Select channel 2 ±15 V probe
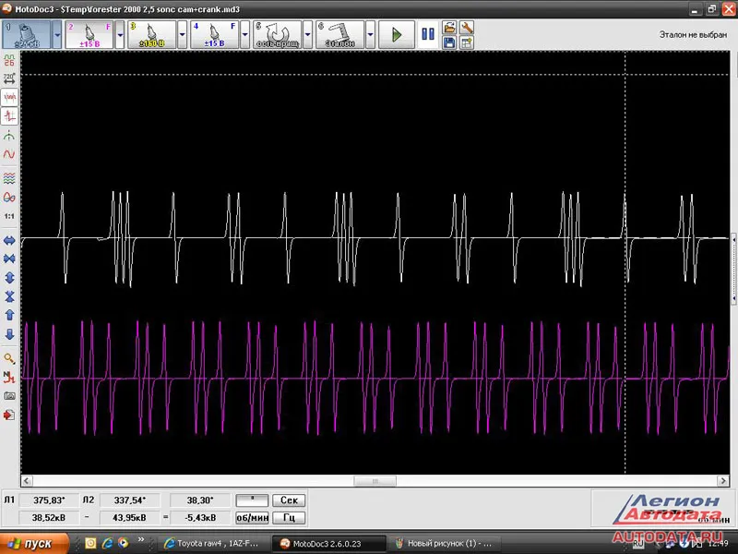The height and width of the screenshot is (554, 738). point(89,34)
